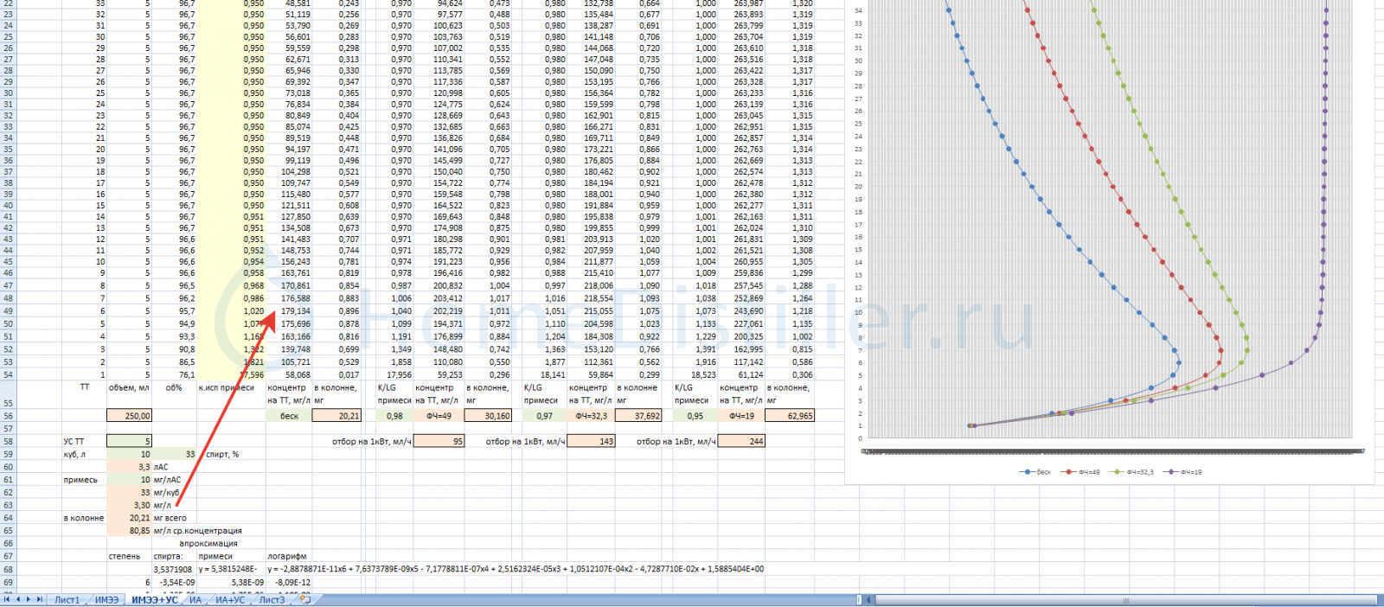The height and width of the screenshot is (607, 1384).
Task: Click horizontal scrollbar left arrow
Action: (x=868, y=599)
